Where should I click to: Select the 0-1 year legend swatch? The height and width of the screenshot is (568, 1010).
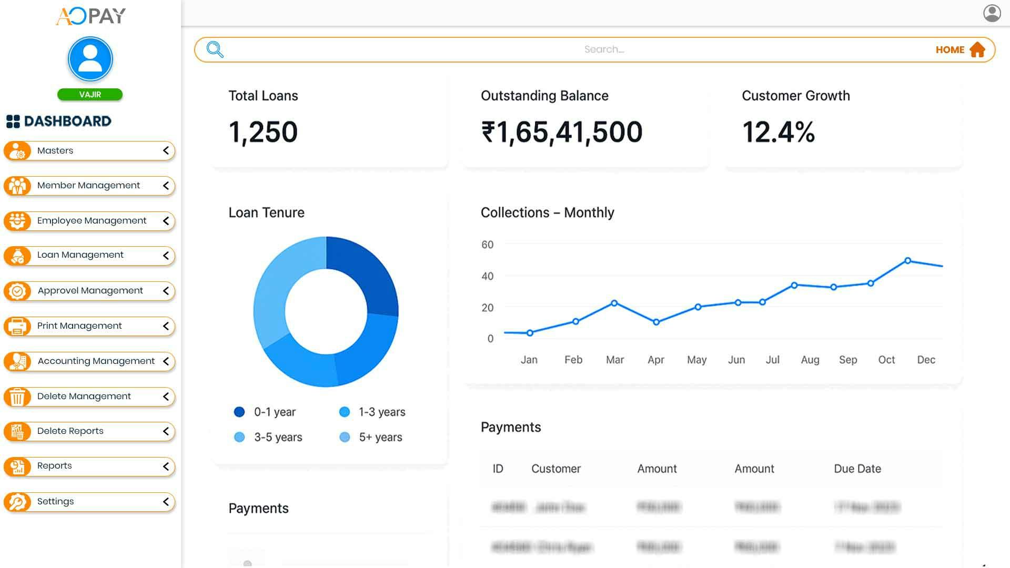tap(240, 412)
